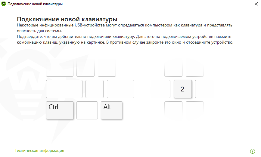Close the Подключение новой клавиатуры window
The height and width of the screenshot is (157, 261).
[256, 4]
